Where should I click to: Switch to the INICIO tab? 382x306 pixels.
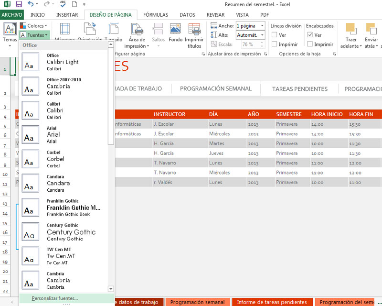click(x=38, y=15)
